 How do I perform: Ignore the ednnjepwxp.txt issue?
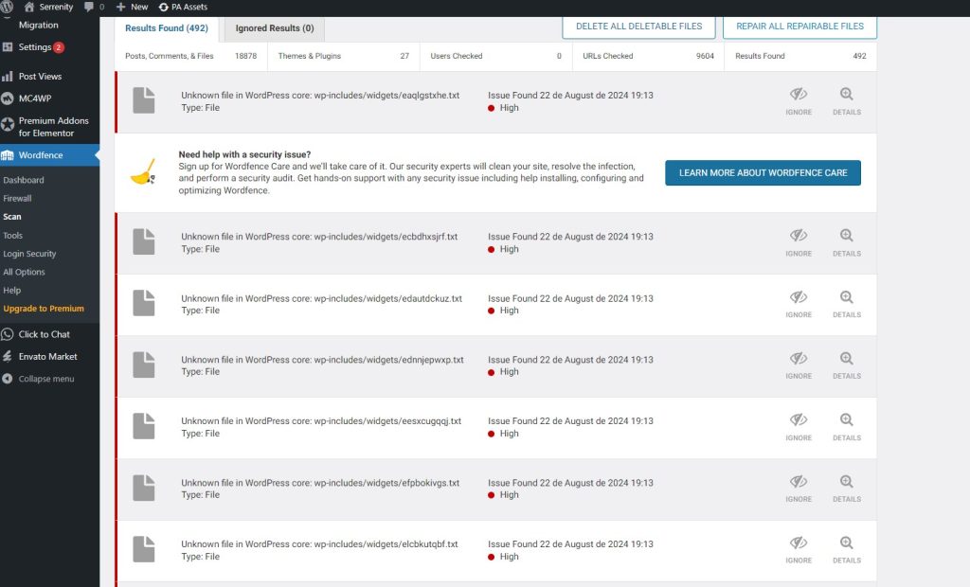pyautogui.click(x=798, y=365)
